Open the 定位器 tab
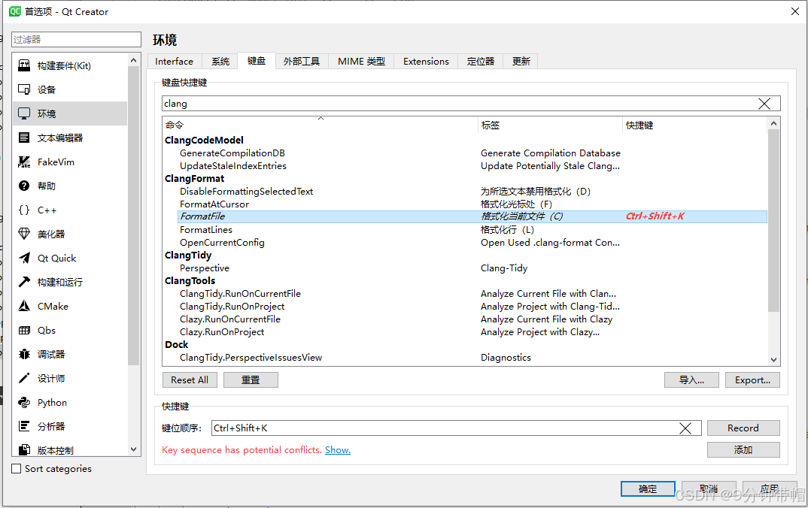The width and height of the screenshot is (808, 508). (x=480, y=62)
